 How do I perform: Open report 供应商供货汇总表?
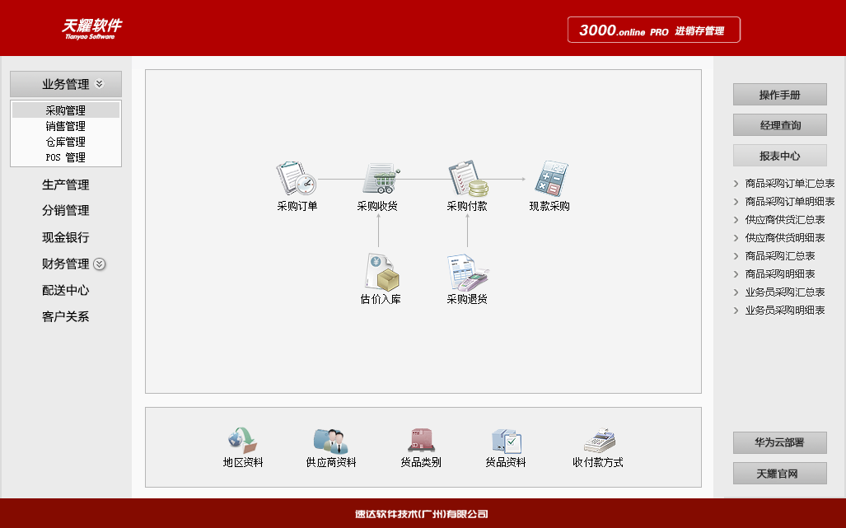click(785, 219)
